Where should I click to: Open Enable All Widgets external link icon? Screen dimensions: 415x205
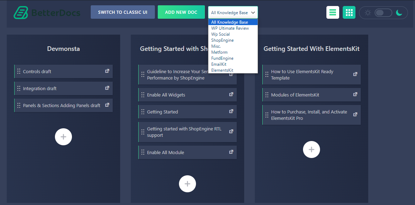pos(231,94)
